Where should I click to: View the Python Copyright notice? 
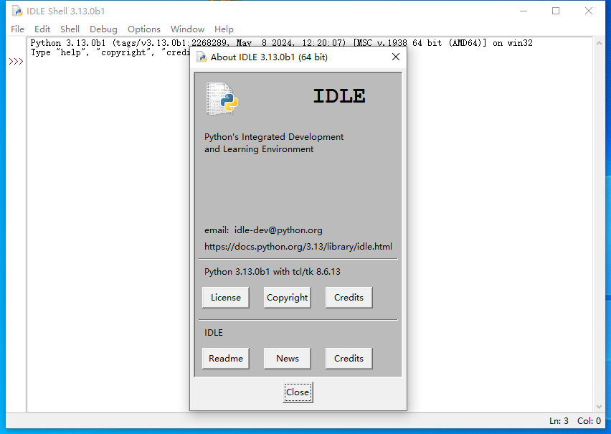(287, 298)
